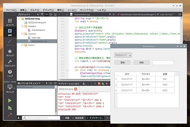Go forward in editor navigation history
The width and height of the screenshot is (190, 127).
[63, 14]
